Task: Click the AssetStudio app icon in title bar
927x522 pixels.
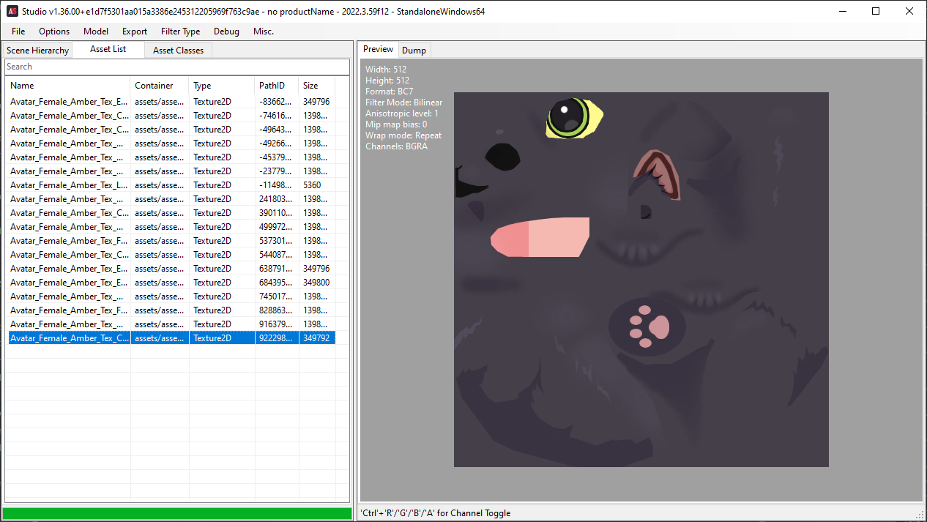Action: [12, 11]
